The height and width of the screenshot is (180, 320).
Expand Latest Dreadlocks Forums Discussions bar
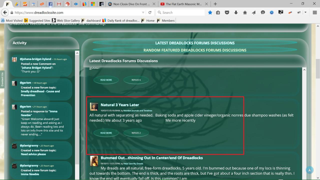(195, 43)
